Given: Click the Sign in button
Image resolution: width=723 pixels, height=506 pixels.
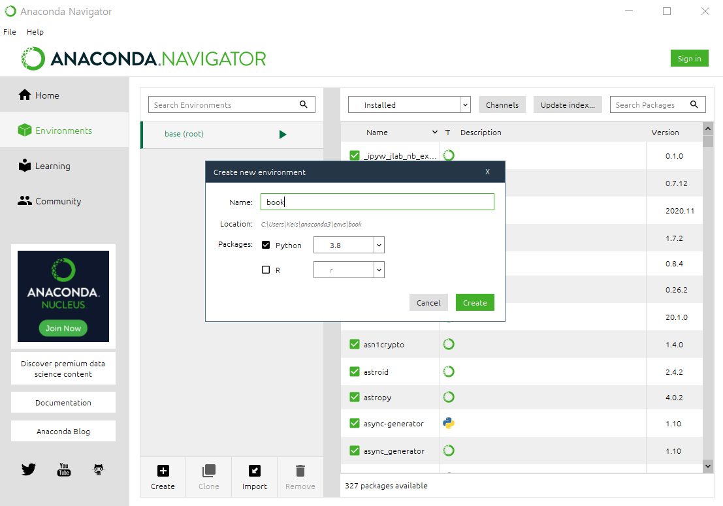Looking at the screenshot, I should [689, 59].
